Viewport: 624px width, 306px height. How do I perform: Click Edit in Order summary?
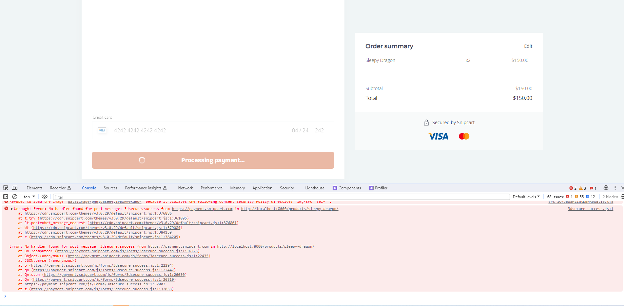(528, 46)
